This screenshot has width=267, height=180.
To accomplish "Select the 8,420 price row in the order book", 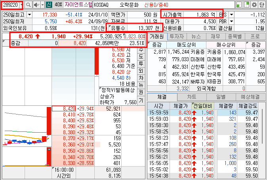I will pyautogui.click(x=63, y=109).
